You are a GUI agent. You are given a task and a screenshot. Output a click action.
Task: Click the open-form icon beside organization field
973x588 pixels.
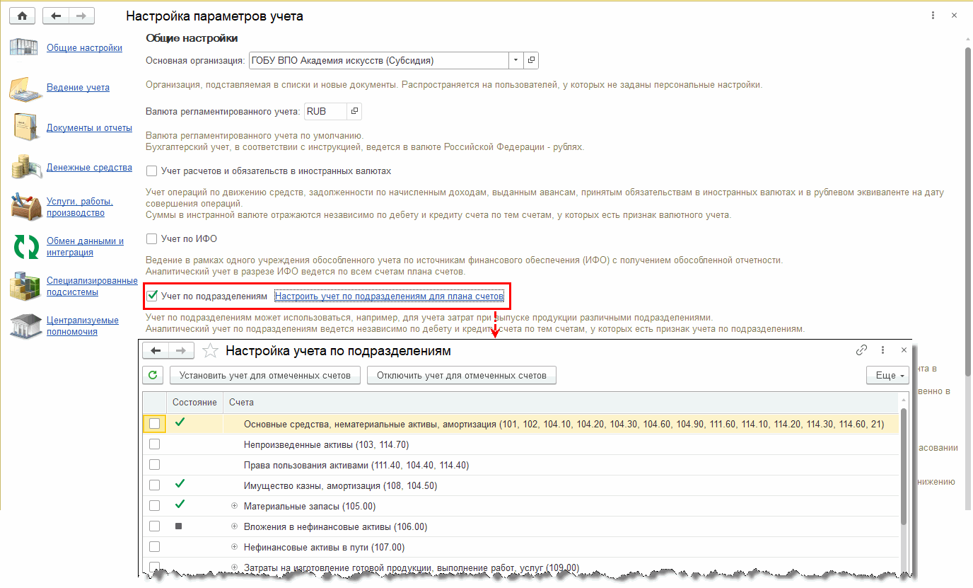[531, 61]
